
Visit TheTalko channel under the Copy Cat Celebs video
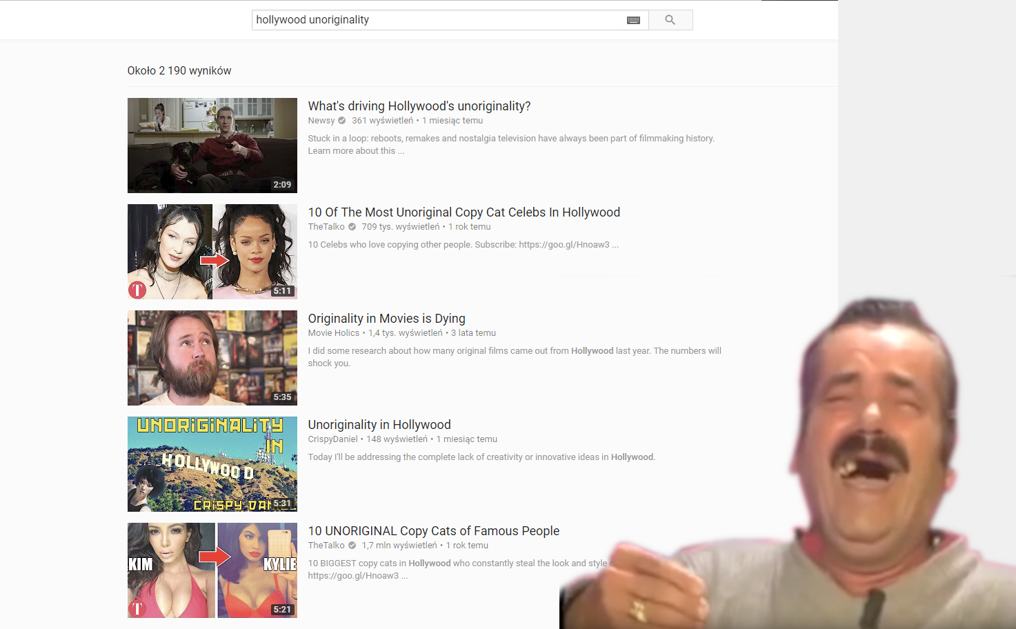tap(326, 227)
